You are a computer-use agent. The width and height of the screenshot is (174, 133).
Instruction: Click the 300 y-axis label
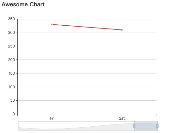point(11,33)
